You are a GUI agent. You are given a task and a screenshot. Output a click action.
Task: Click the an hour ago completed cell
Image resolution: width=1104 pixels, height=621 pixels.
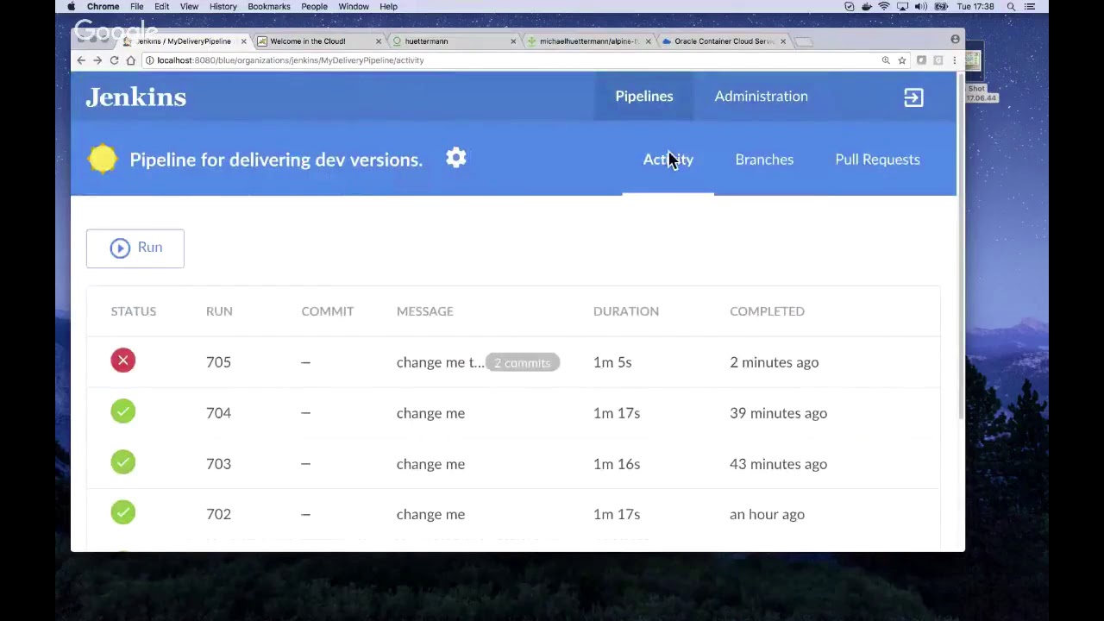pyautogui.click(x=767, y=514)
